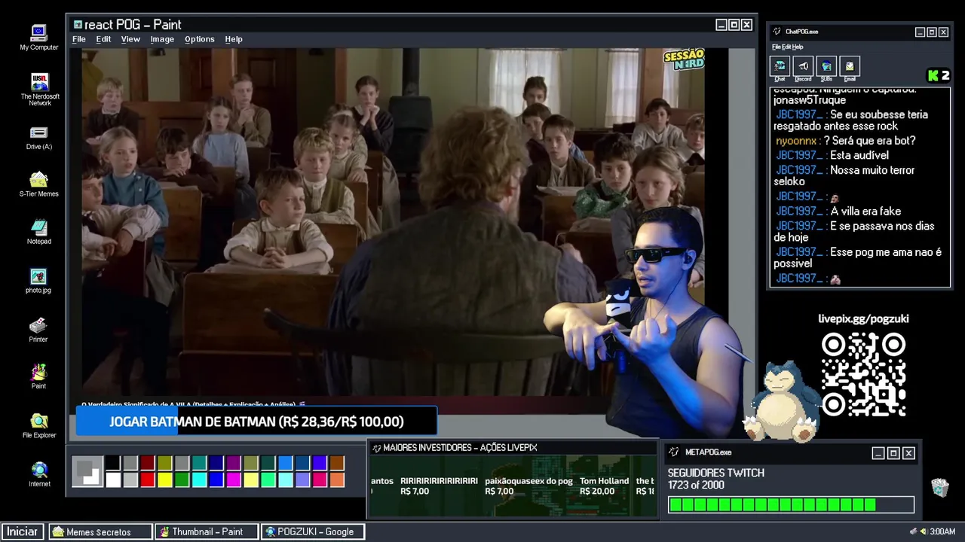Pick the cyan color swatch

(200, 480)
